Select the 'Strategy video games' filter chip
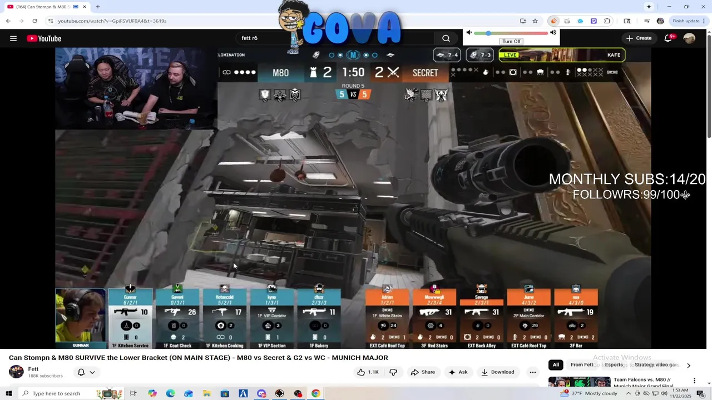 pyautogui.click(x=656, y=365)
